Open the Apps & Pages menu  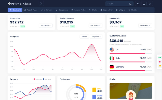31,10
